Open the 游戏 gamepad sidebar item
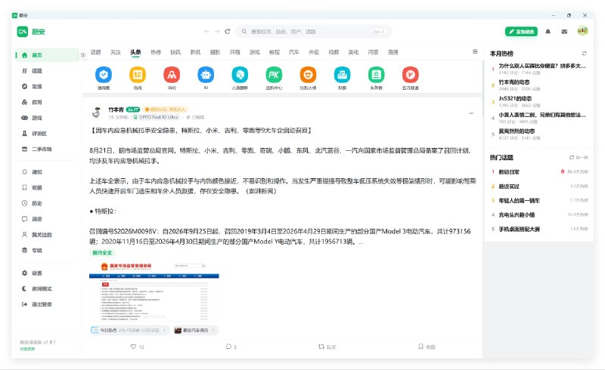The image size is (605, 370). pos(46,118)
